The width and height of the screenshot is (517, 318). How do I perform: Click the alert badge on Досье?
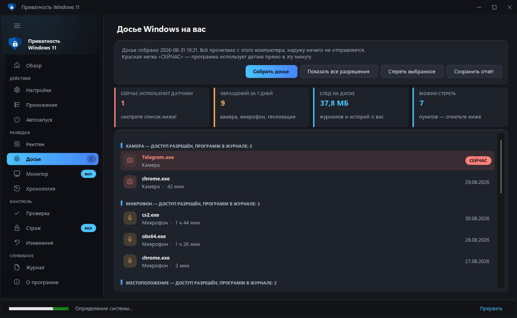(91, 159)
